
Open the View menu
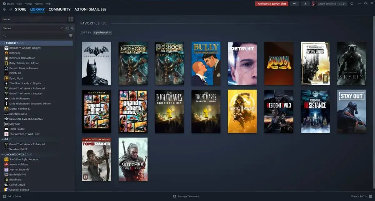[19, 4]
